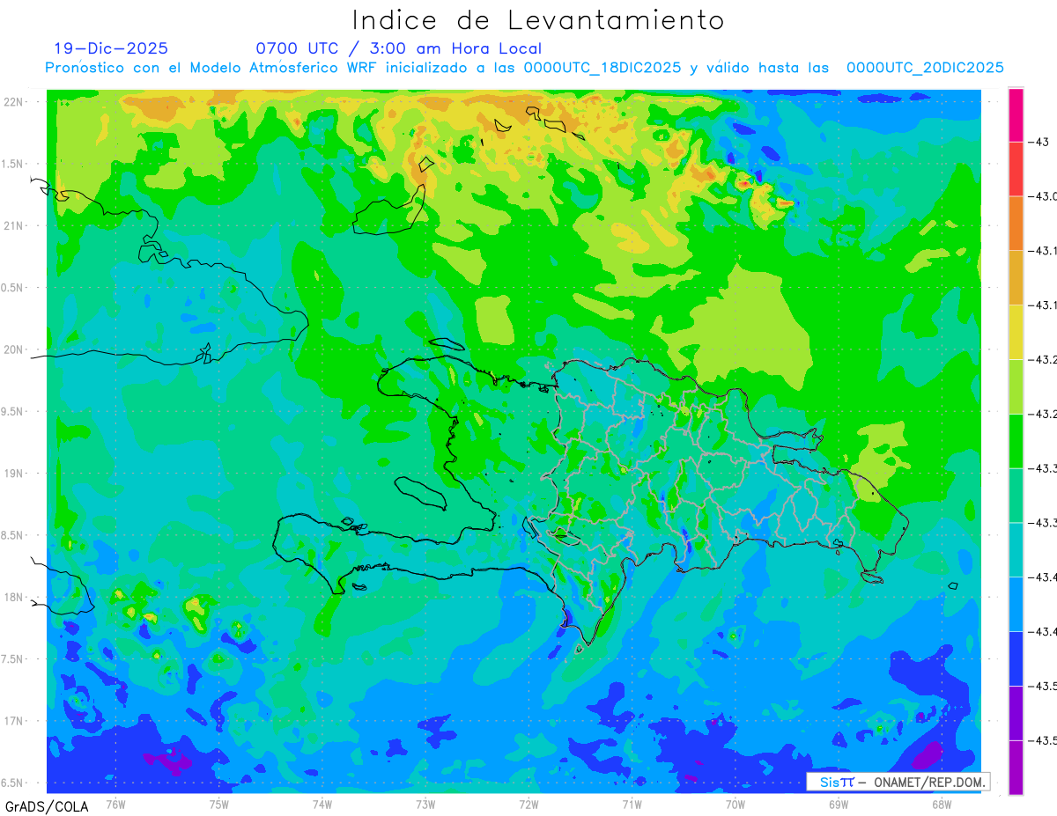Pick the light blue legend swatch
The width and height of the screenshot is (1057, 816).
coord(1016,604)
